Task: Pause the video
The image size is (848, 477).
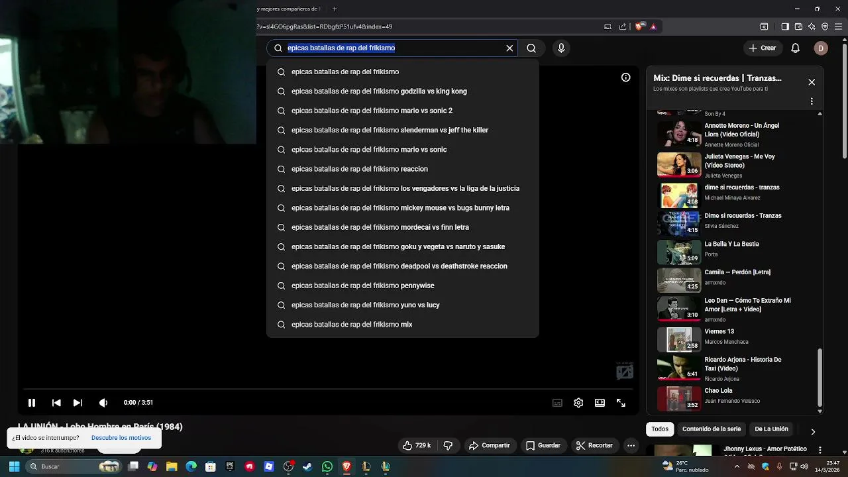Action: pyautogui.click(x=31, y=402)
